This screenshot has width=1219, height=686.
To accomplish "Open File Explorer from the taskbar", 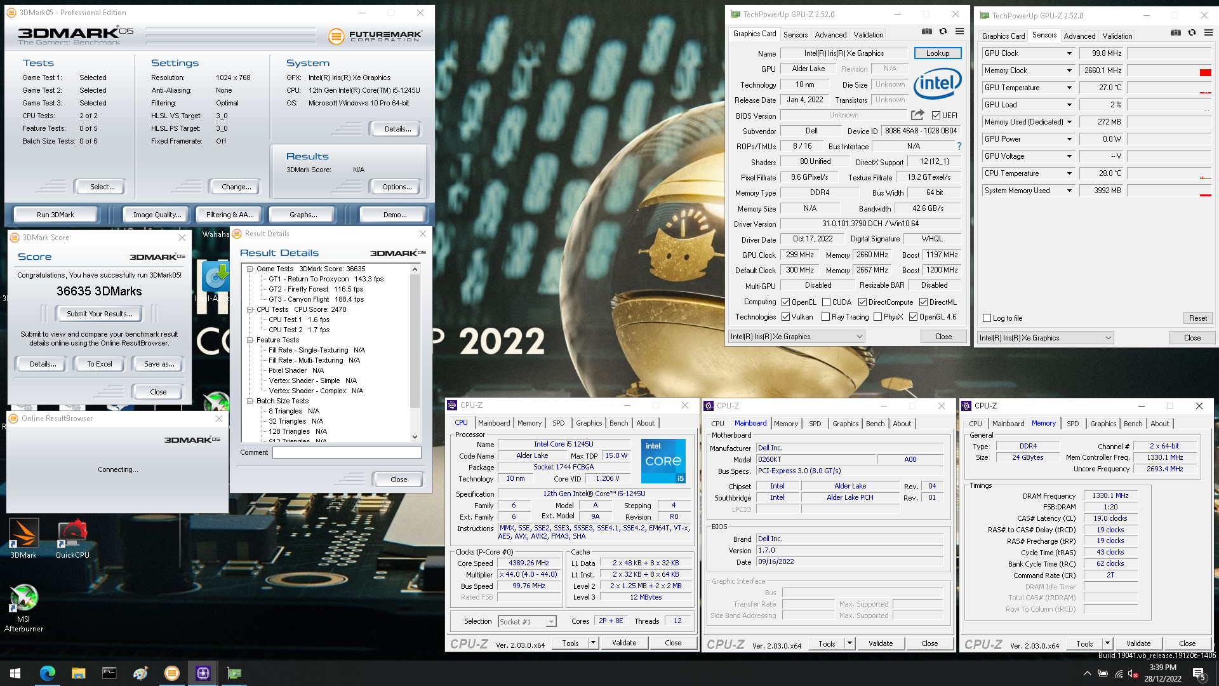I will pos(78,673).
